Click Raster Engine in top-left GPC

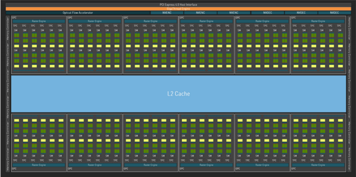[38, 21]
